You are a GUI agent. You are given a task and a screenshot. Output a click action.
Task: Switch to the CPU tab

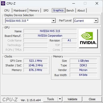(7, 11)
